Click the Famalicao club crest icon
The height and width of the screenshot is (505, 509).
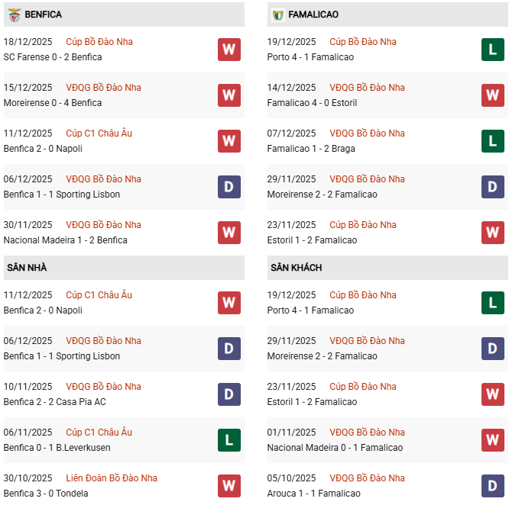278,14
